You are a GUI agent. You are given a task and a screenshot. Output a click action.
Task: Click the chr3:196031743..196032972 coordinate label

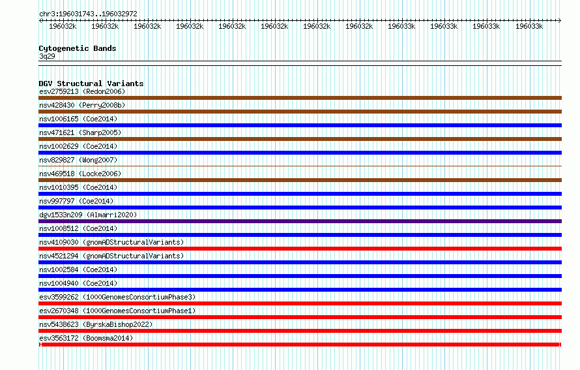(88, 14)
